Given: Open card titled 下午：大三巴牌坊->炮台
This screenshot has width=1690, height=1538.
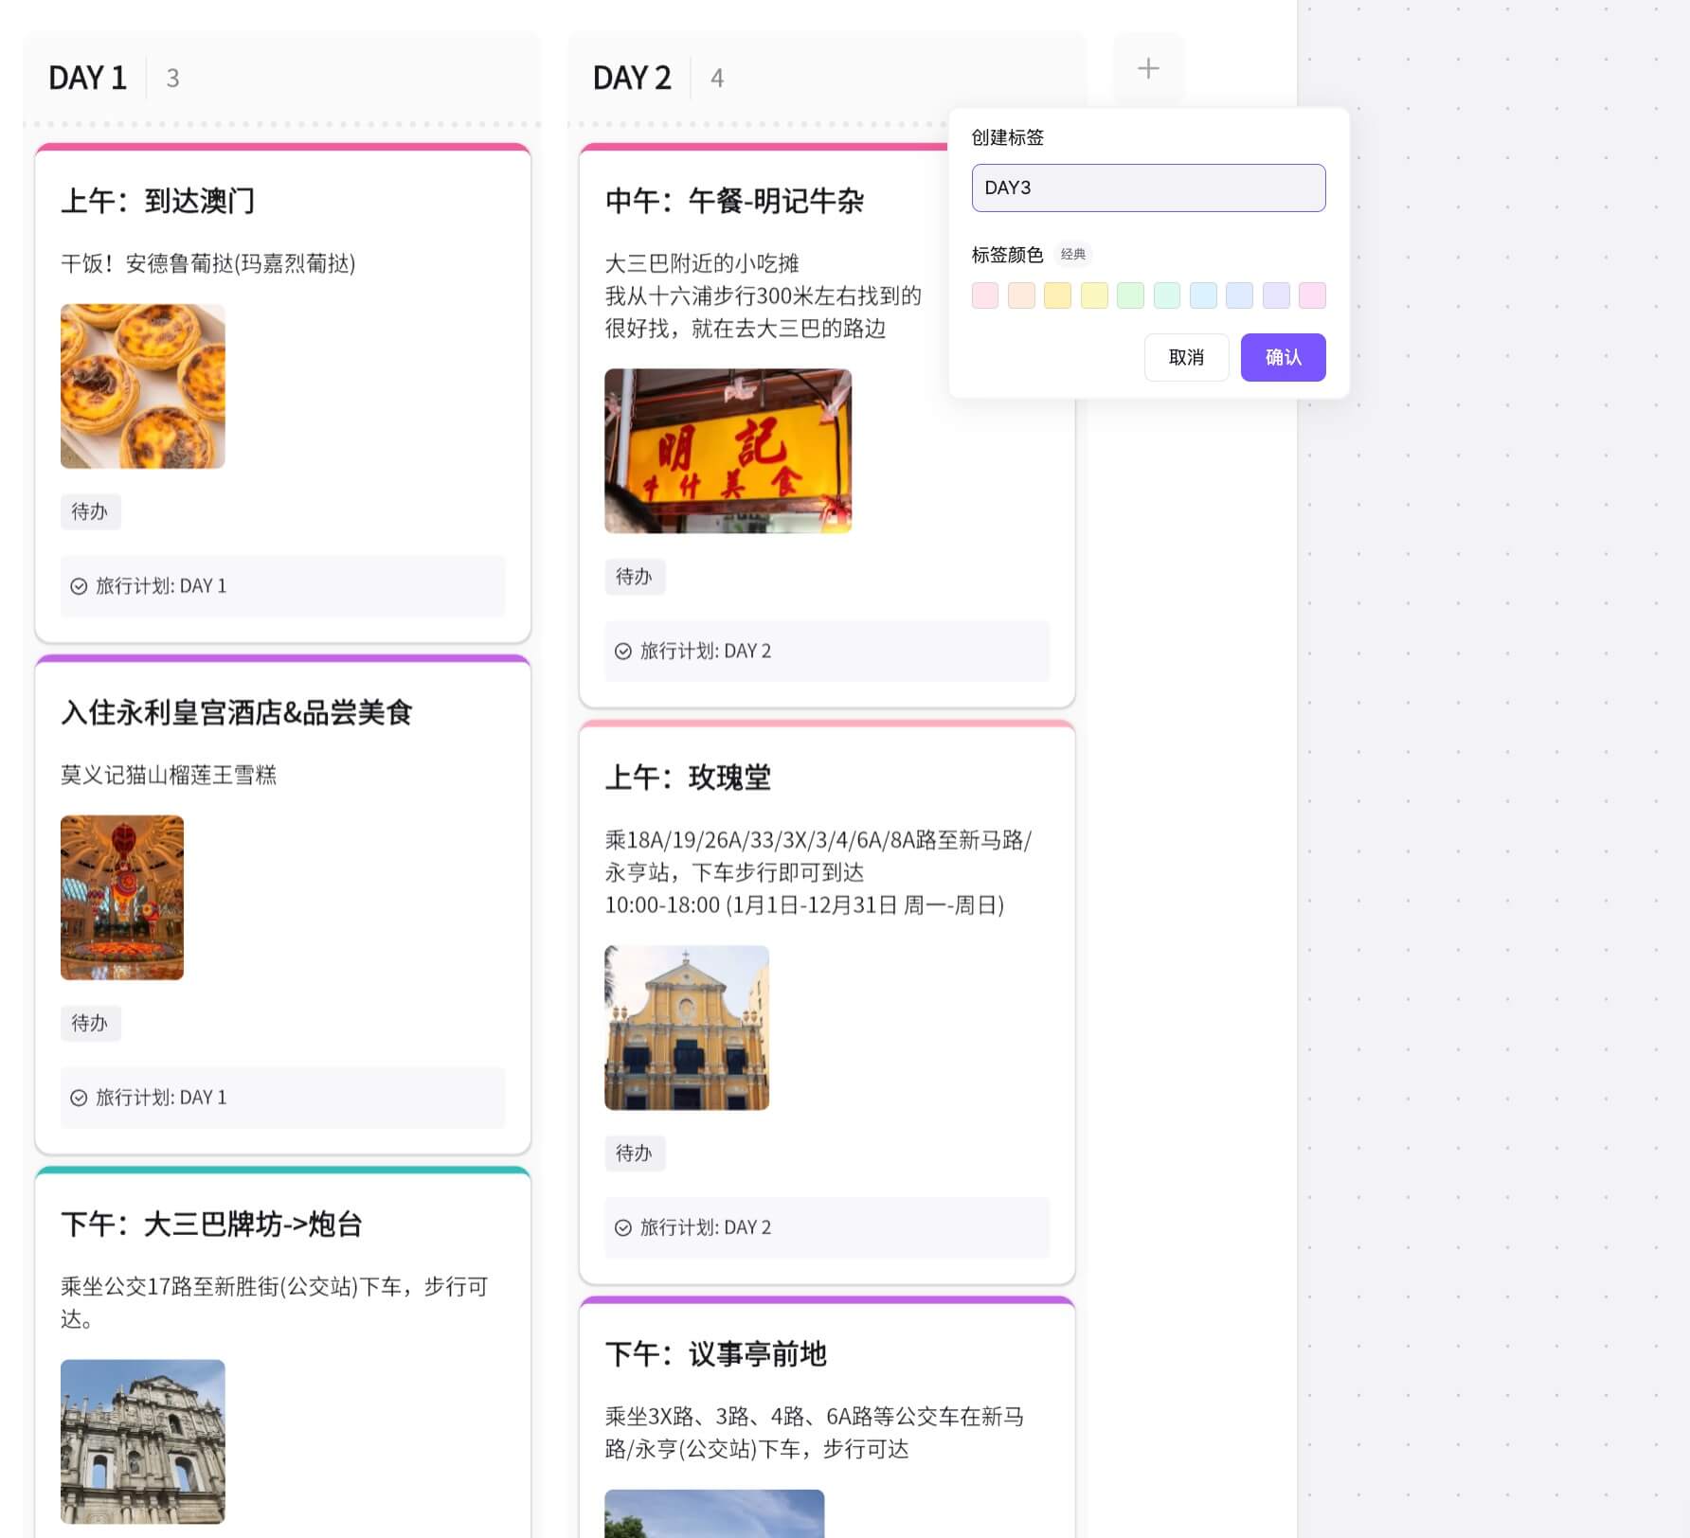Looking at the screenshot, I should [212, 1225].
